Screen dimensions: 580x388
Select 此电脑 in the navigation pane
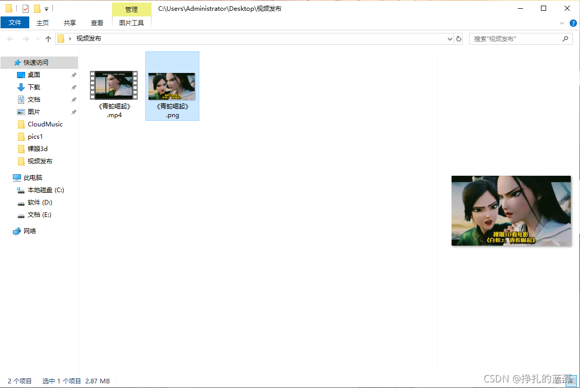pos(32,177)
